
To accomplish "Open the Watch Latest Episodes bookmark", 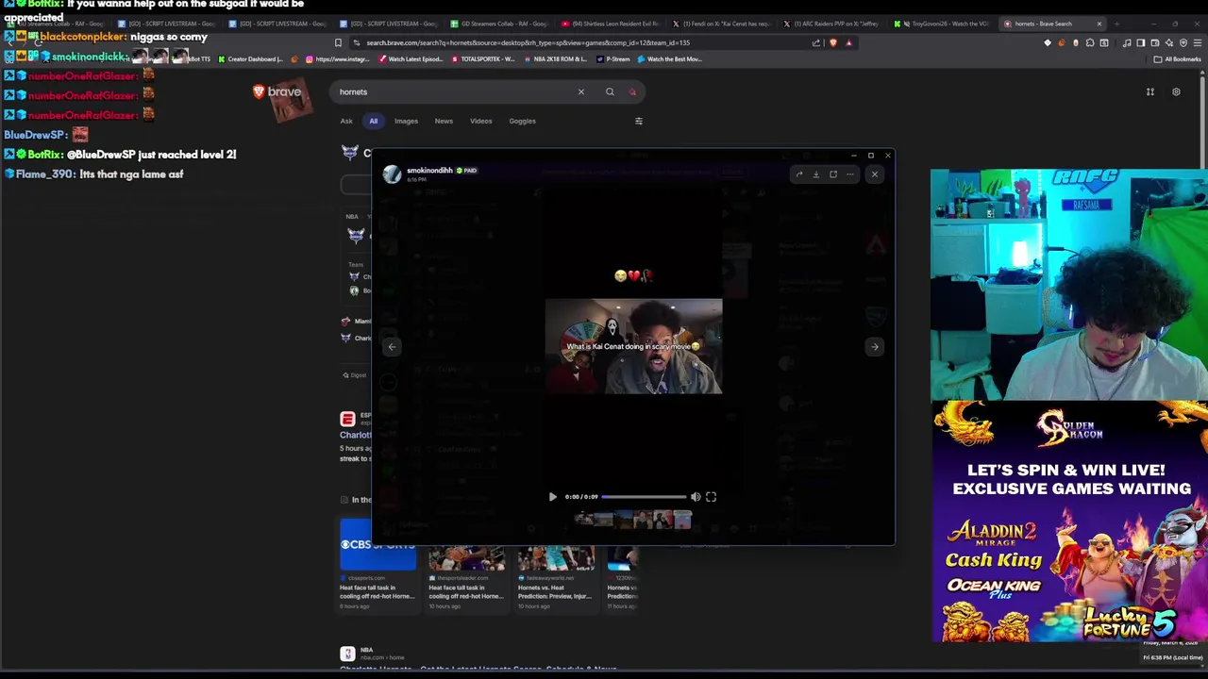I will [410, 58].
